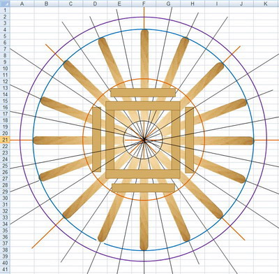This screenshot has height=274, width=279.
Task: Select the top short horizontal stick above square
Action: coord(143,92)
